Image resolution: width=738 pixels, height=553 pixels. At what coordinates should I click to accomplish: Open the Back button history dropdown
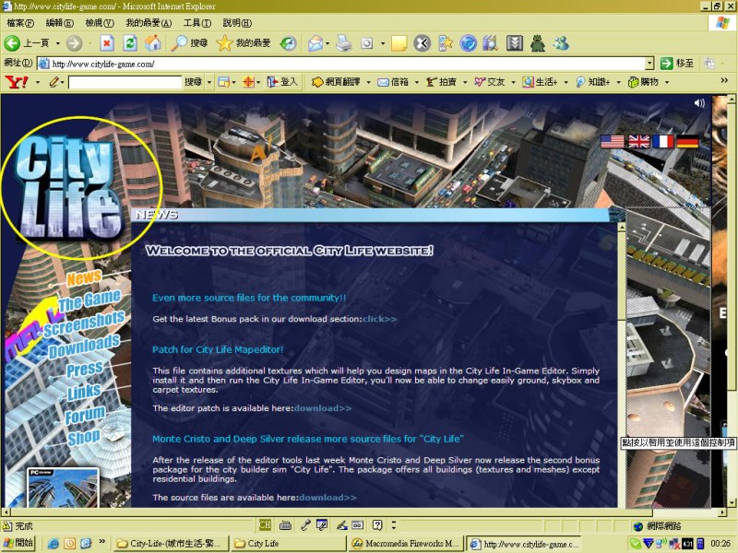[58, 43]
